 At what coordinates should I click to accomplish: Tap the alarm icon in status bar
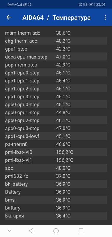coord(81,4)
